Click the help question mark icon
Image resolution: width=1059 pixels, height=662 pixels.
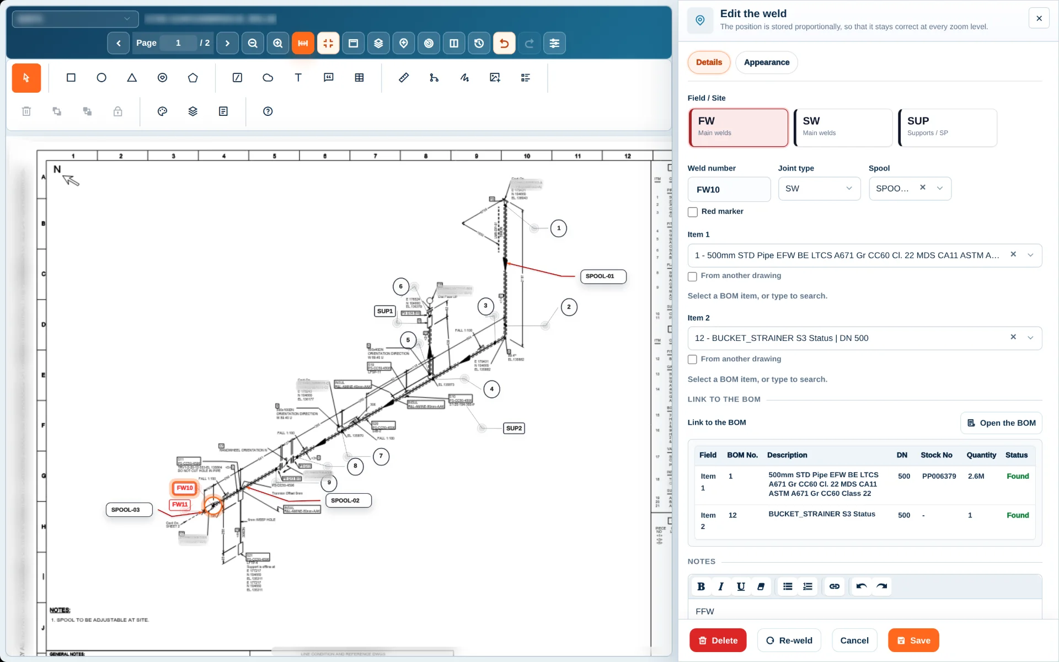[268, 111]
